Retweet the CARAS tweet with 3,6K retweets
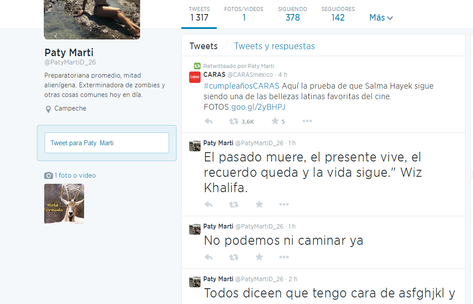The width and height of the screenshot is (473, 304). coord(234,122)
